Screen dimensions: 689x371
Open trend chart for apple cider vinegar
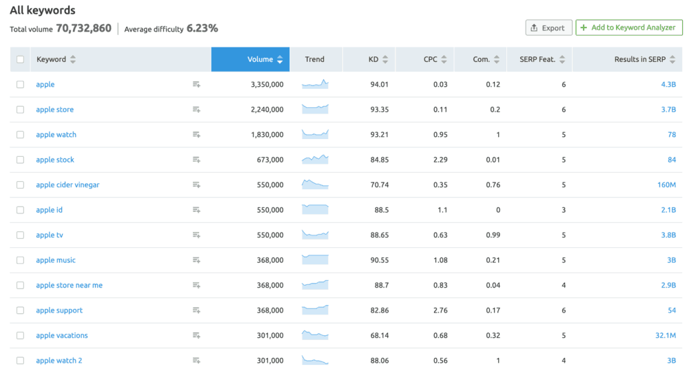point(315,184)
